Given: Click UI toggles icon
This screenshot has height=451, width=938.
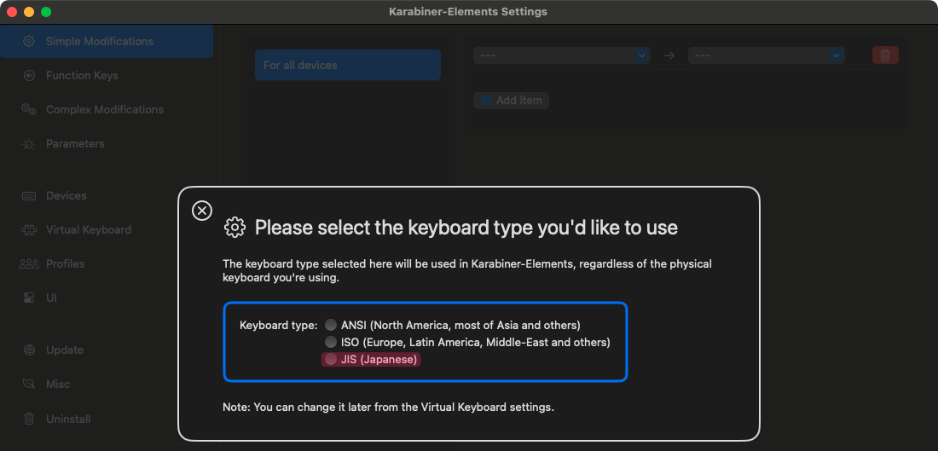Looking at the screenshot, I should click(x=29, y=298).
